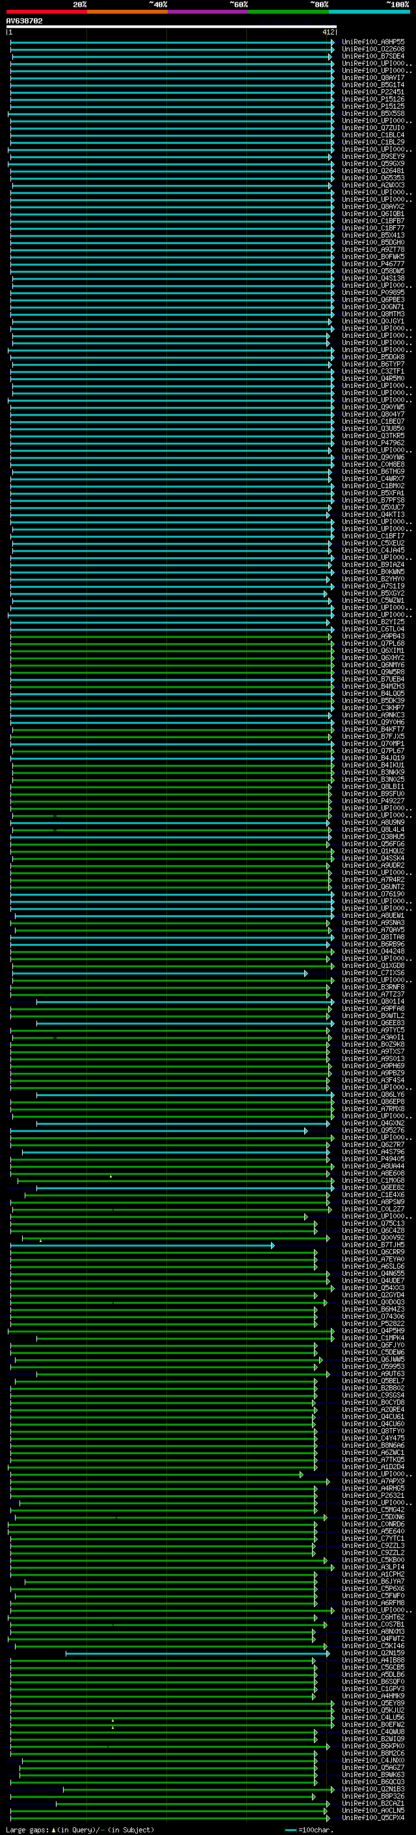Select hit label UniRef100_P49405

coord(373,1159)
